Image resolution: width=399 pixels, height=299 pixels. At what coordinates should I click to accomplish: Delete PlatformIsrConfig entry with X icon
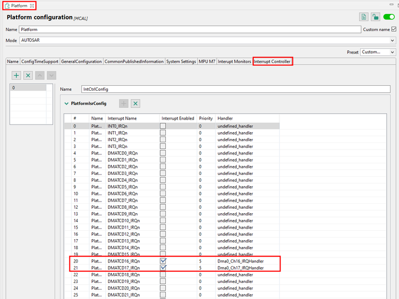point(135,104)
